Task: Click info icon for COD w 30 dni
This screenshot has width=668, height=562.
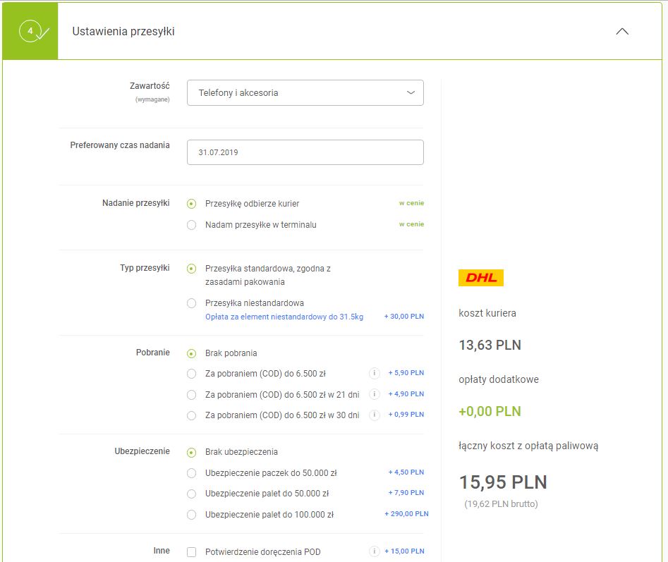Action: (375, 415)
